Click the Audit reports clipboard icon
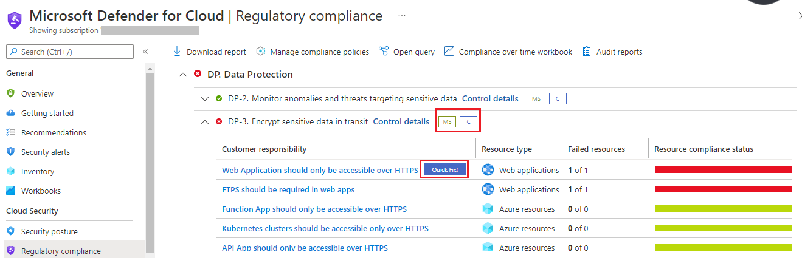 tap(587, 52)
